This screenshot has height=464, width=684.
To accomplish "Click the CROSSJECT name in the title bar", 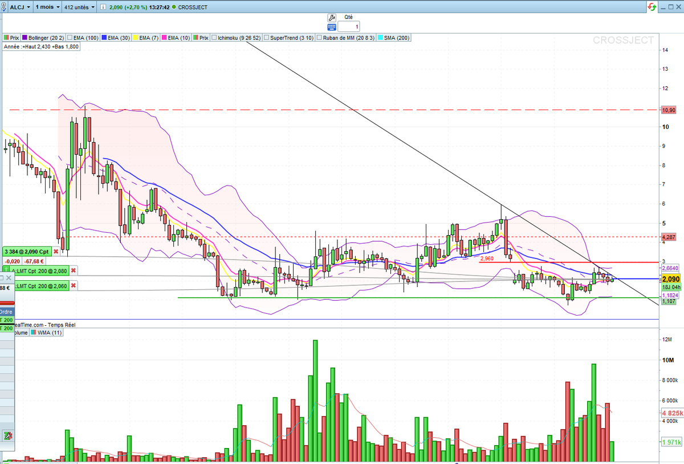I will [192, 7].
